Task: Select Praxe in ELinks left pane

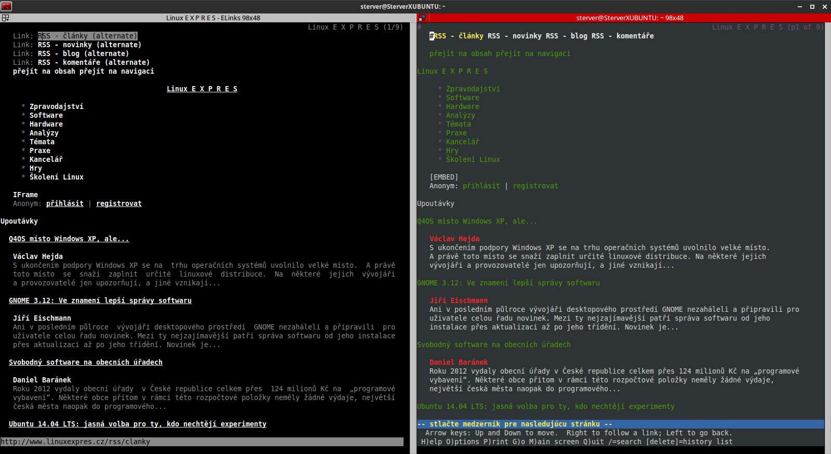Action: [40, 150]
